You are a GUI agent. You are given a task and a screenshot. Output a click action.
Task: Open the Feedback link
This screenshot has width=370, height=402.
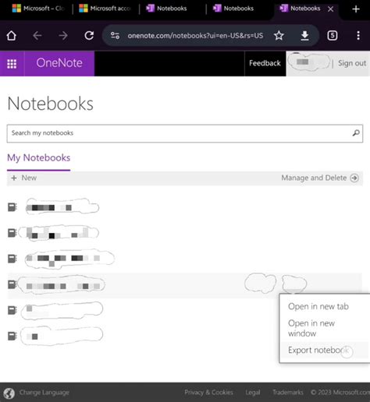point(265,63)
